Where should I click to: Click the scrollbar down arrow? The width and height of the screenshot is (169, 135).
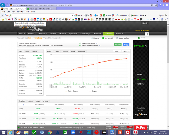point(168,127)
